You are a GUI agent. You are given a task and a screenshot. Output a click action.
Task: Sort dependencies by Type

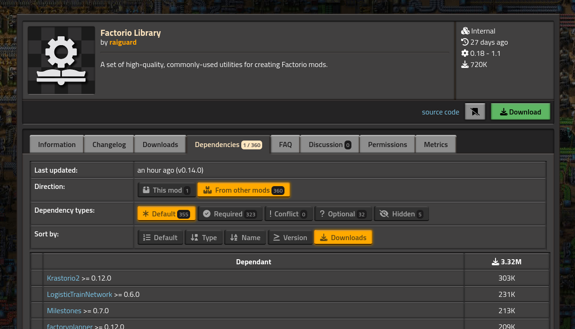pyautogui.click(x=204, y=238)
